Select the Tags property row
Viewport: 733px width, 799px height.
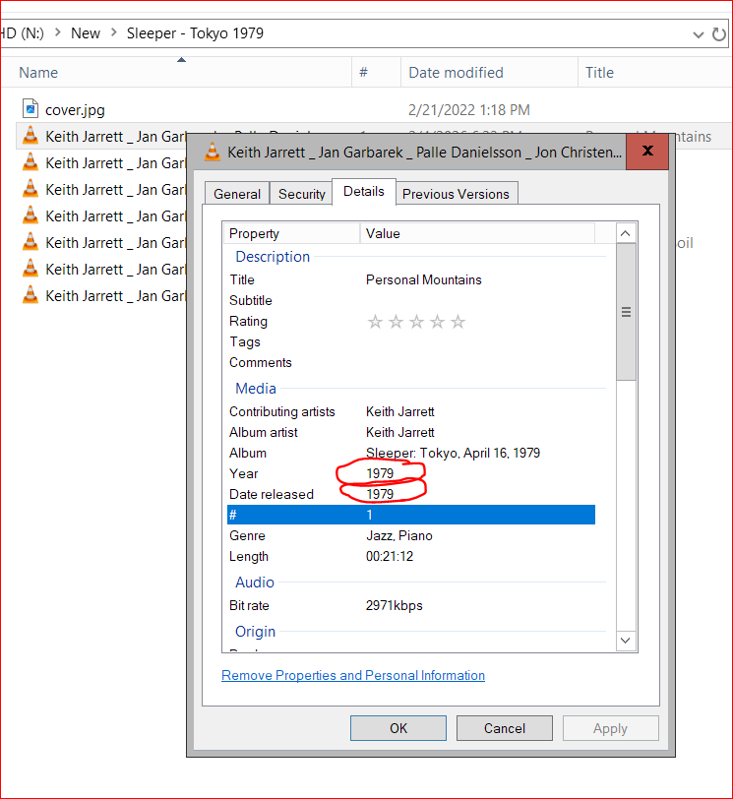click(x=411, y=341)
